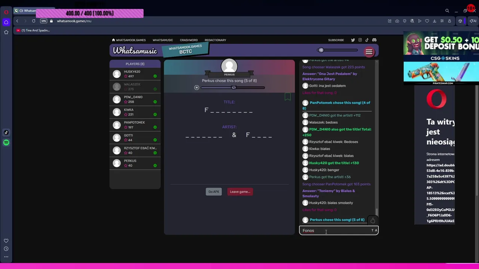Select player PANPOTOMEK in list
Screen dimensions: 479x269
click(x=135, y=125)
